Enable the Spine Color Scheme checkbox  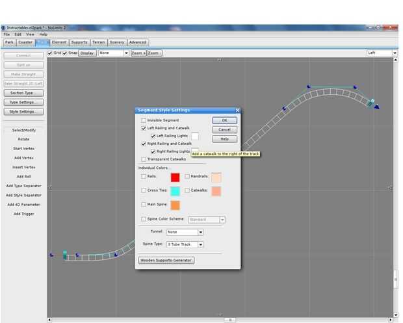144,219
